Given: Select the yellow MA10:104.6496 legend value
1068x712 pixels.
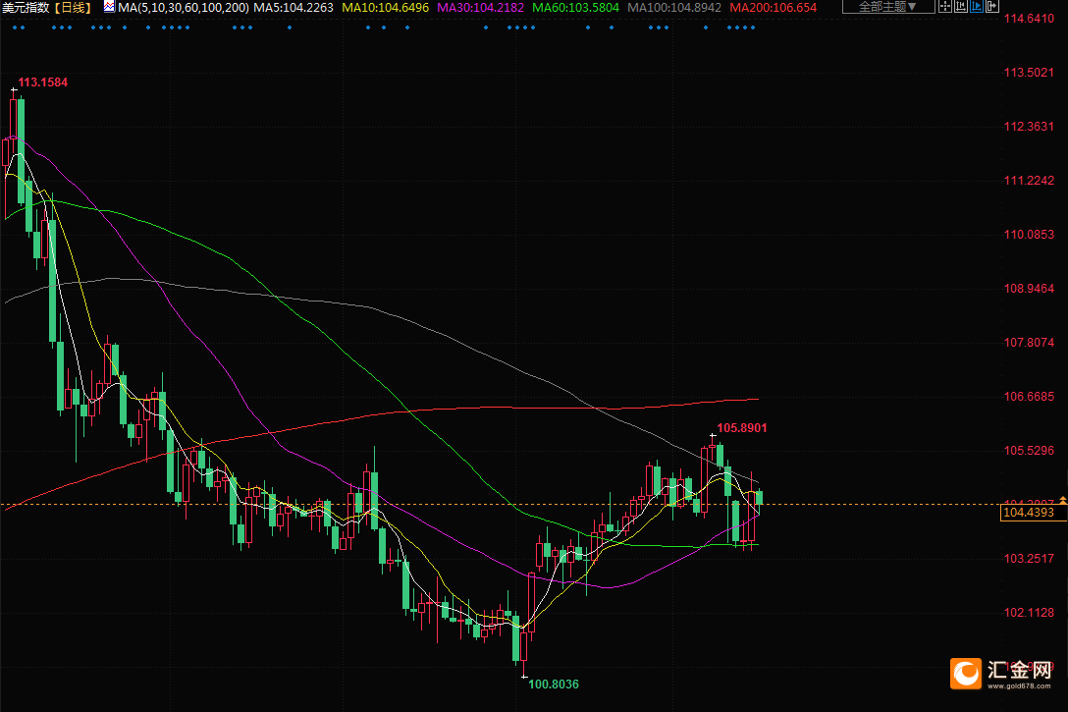Looking at the screenshot, I should (386, 8).
